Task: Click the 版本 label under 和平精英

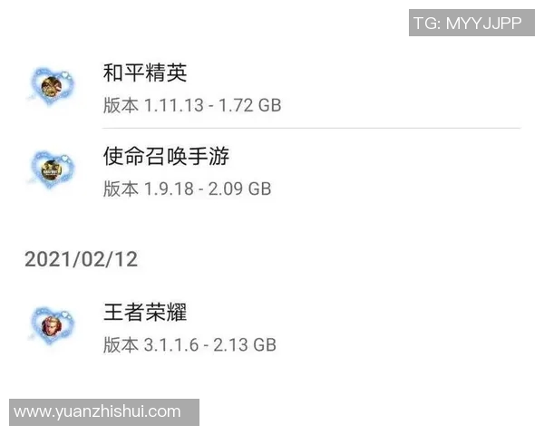Action: pos(121,105)
